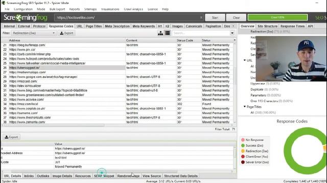Open the Response Times tab
327x183 pixels.
click(292, 26)
